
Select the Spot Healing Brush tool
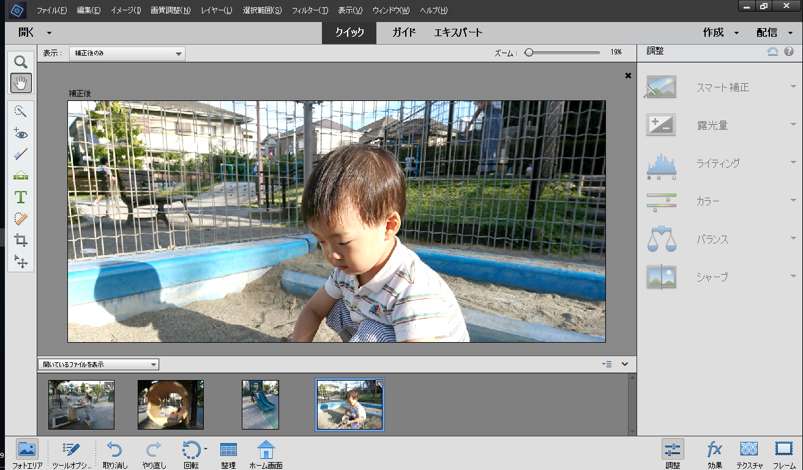click(x=20, y=218)
